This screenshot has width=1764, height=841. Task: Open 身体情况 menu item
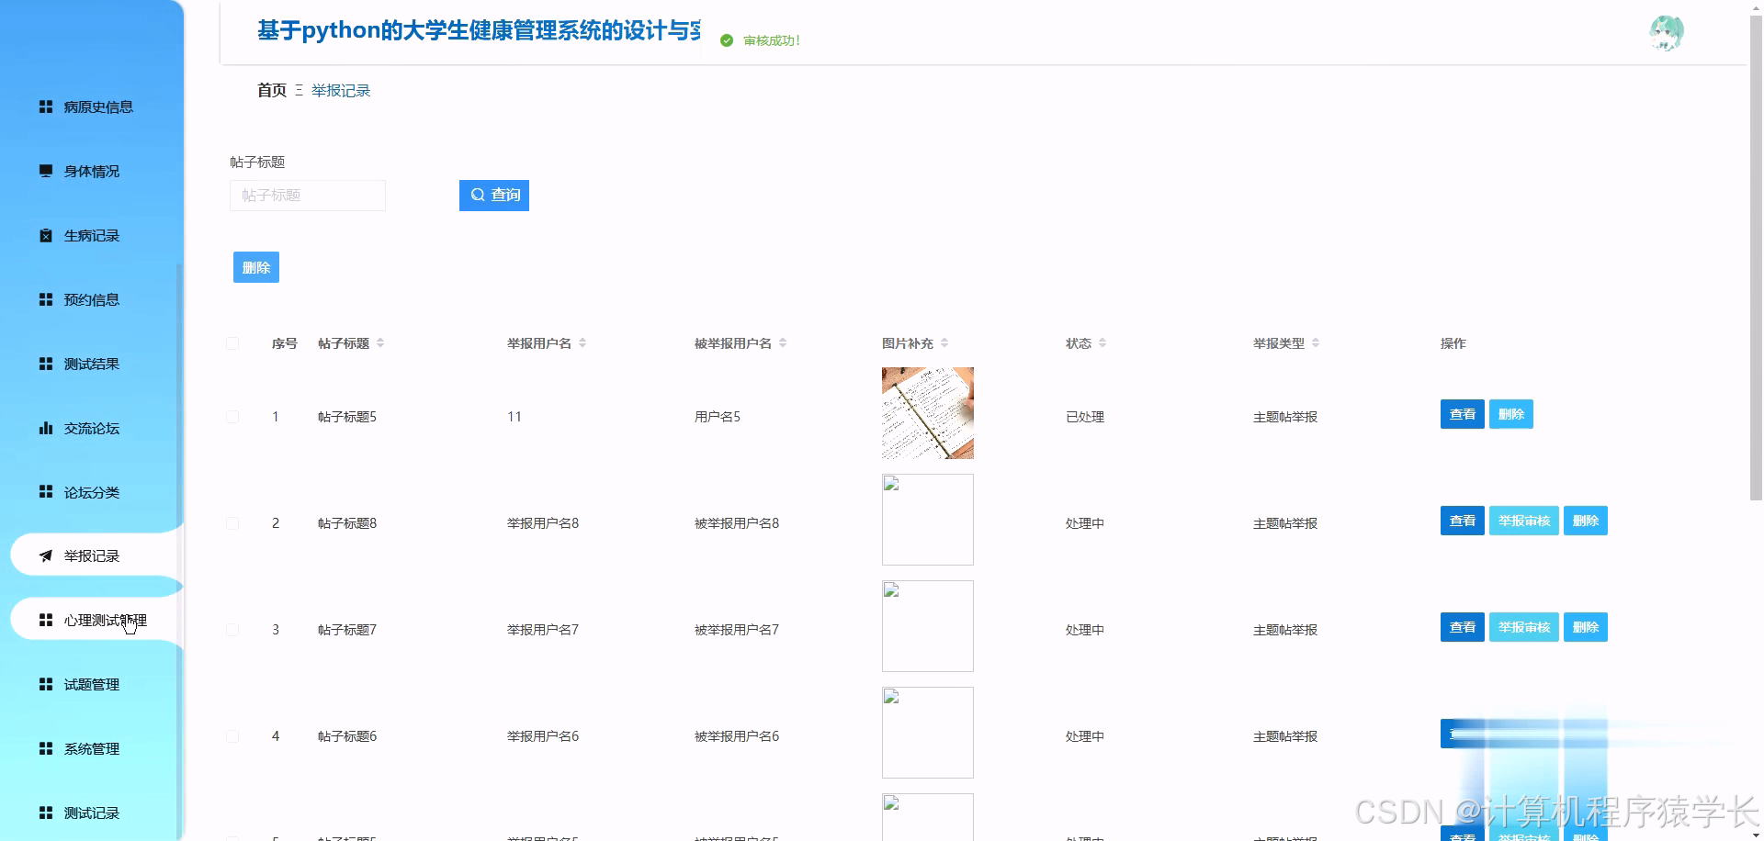pyautogui.click(x=92, y=171)
